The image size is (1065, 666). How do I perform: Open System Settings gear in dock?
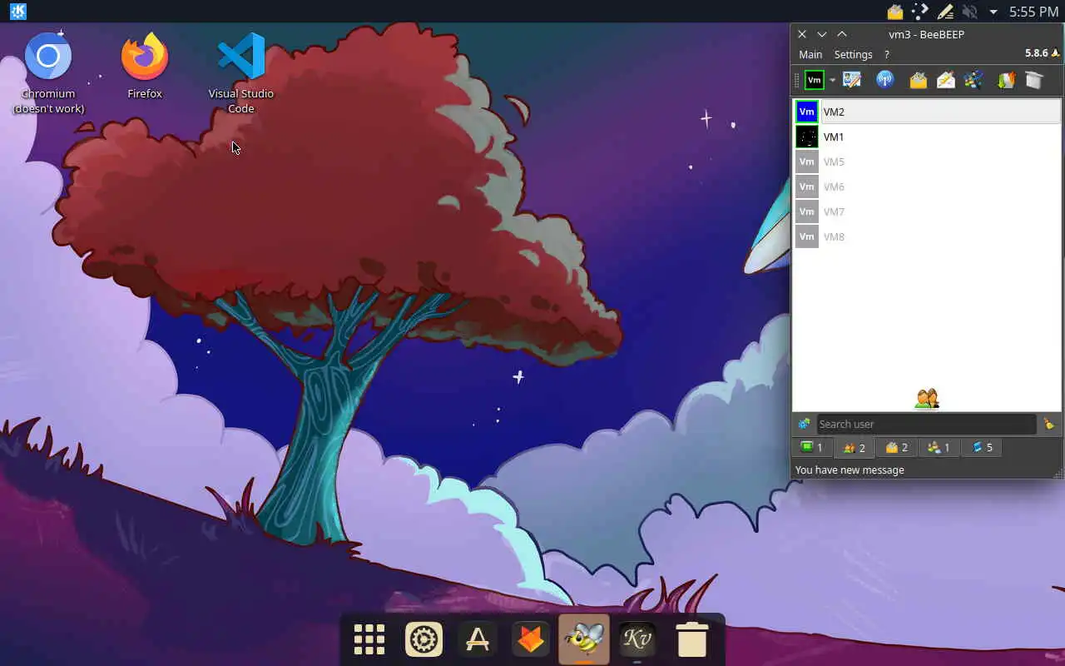(424, 639)
